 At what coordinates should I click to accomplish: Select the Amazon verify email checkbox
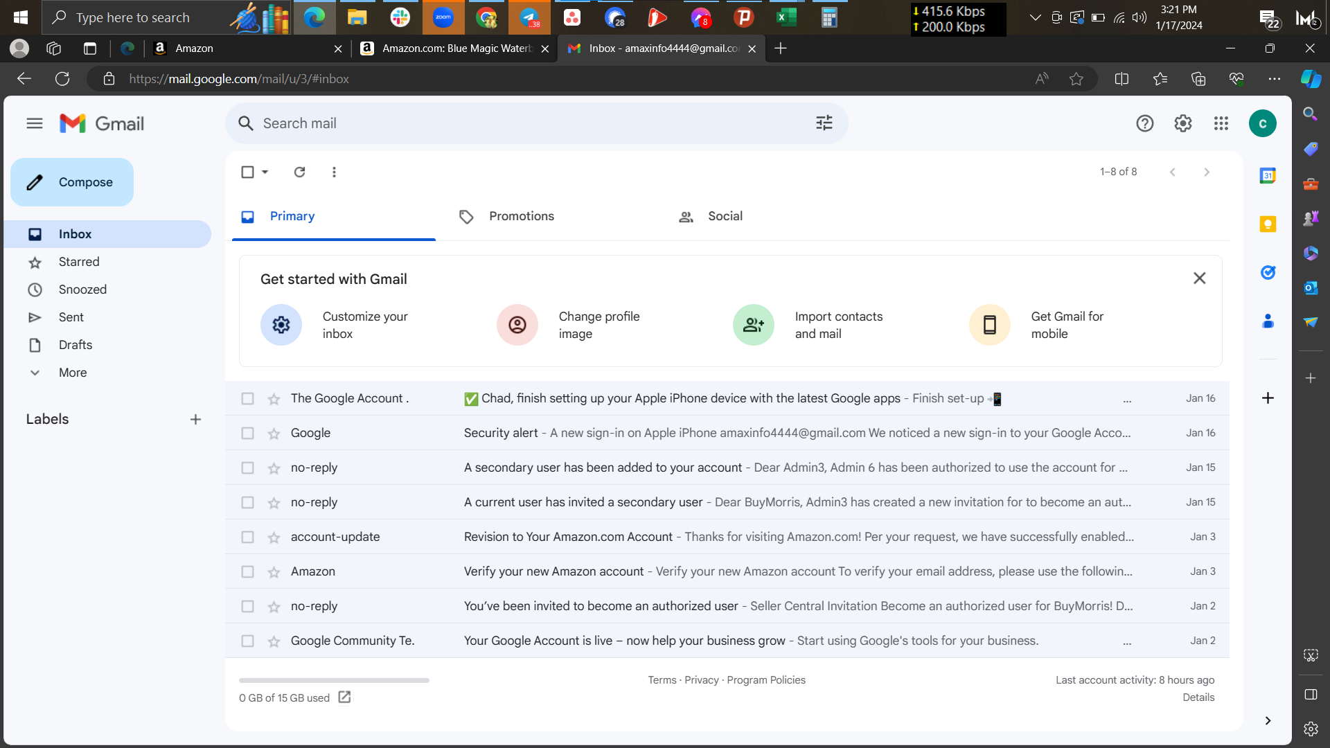click(247, 571)
